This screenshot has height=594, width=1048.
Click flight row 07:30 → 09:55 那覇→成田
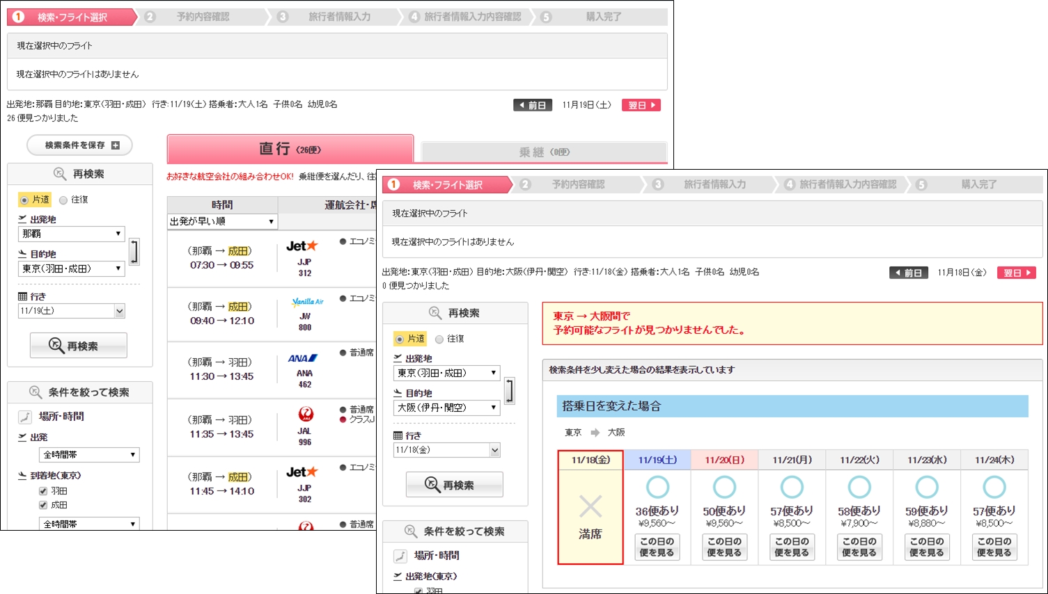point(272,259)
